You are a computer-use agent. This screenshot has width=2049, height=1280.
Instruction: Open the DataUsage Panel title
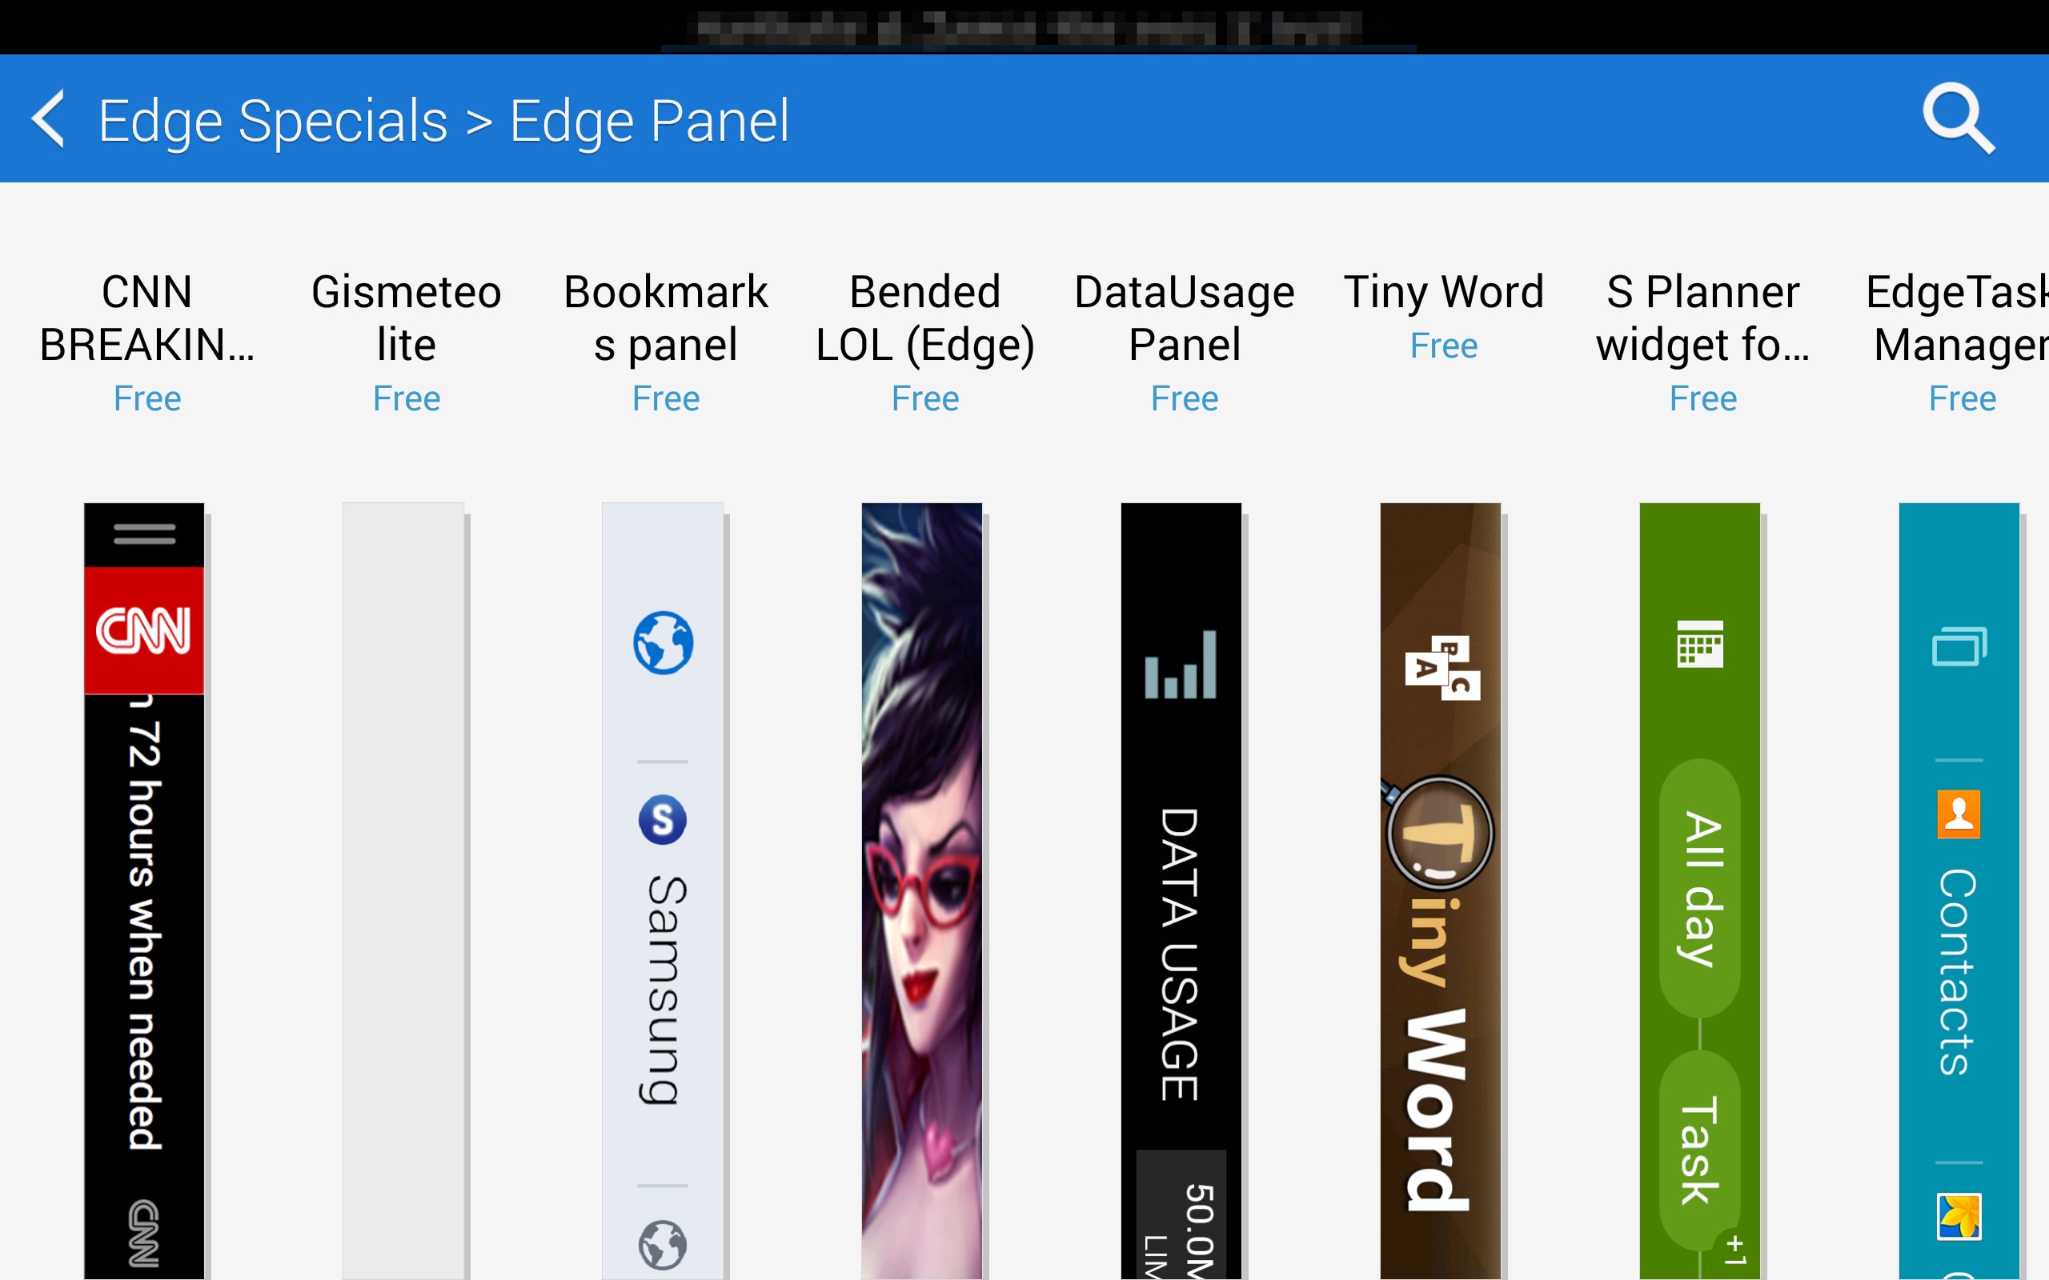(x=1184, y=318)
